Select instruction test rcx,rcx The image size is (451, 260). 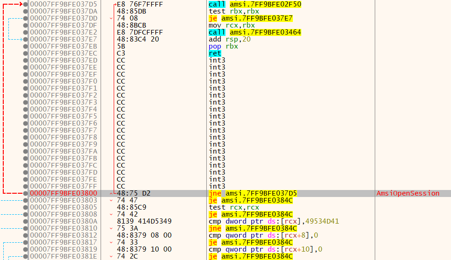click(x=234, y=207)
